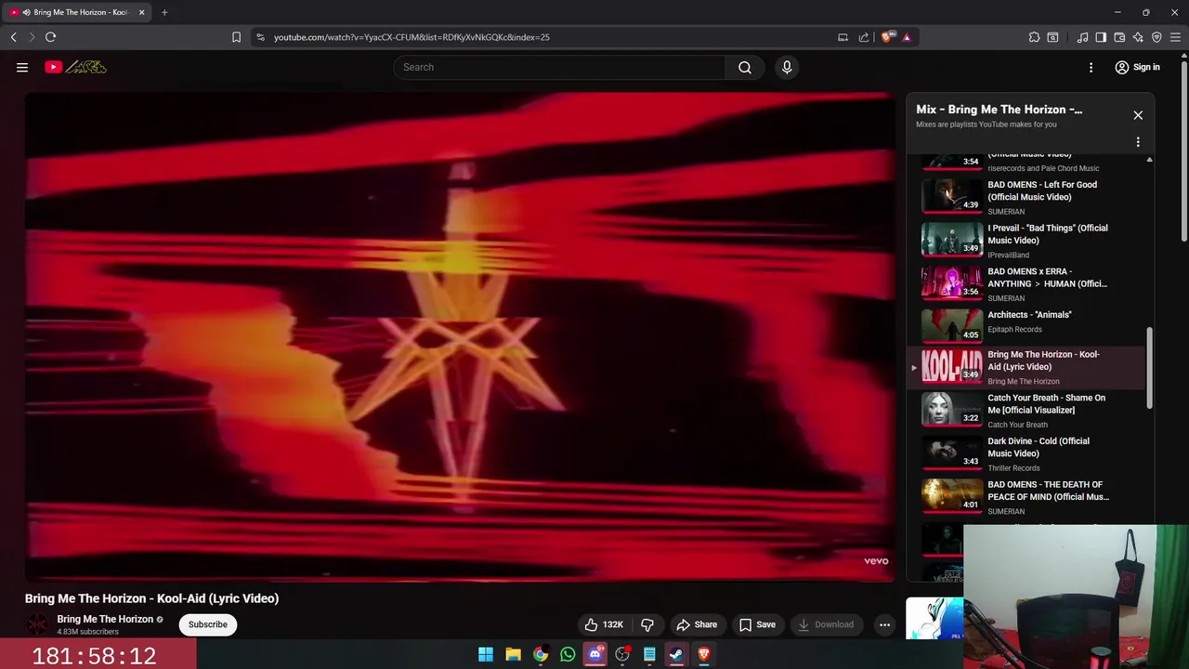Focus the YouTube Search field

coord(559,67)
